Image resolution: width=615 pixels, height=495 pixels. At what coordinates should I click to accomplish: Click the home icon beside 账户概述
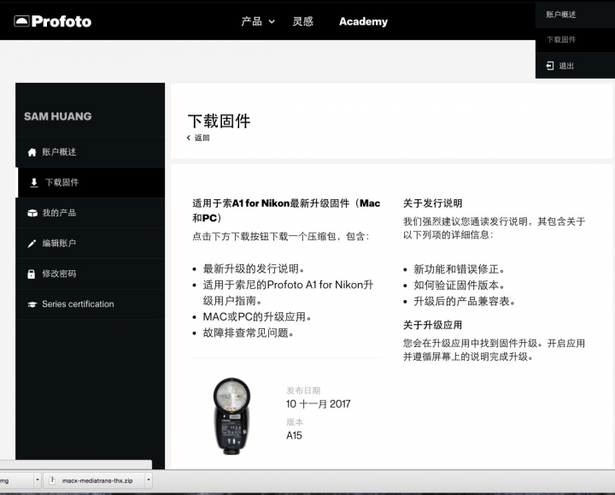tap(32, 152)
